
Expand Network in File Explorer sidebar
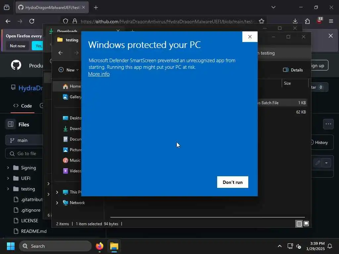[x=57, y=203]
